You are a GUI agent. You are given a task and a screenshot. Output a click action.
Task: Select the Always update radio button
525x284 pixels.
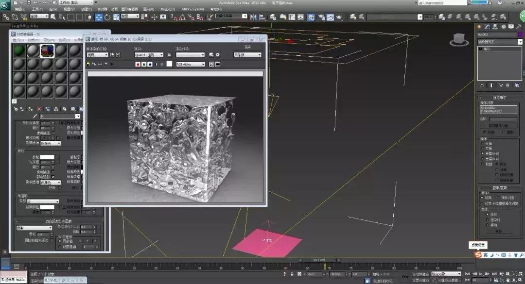point(488,215)
